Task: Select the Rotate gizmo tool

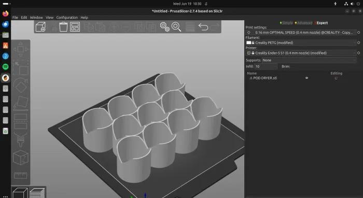Action: tap(21, 85)
